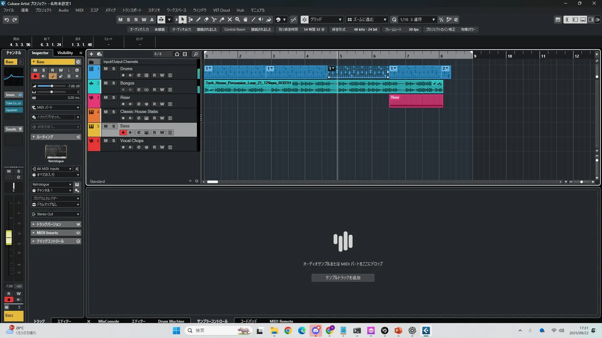The width and height of the screenshot is (602, 338).
Task: Open the MixConsole lower zone tab
Action: pyautogui.click(x=108, y=321)
